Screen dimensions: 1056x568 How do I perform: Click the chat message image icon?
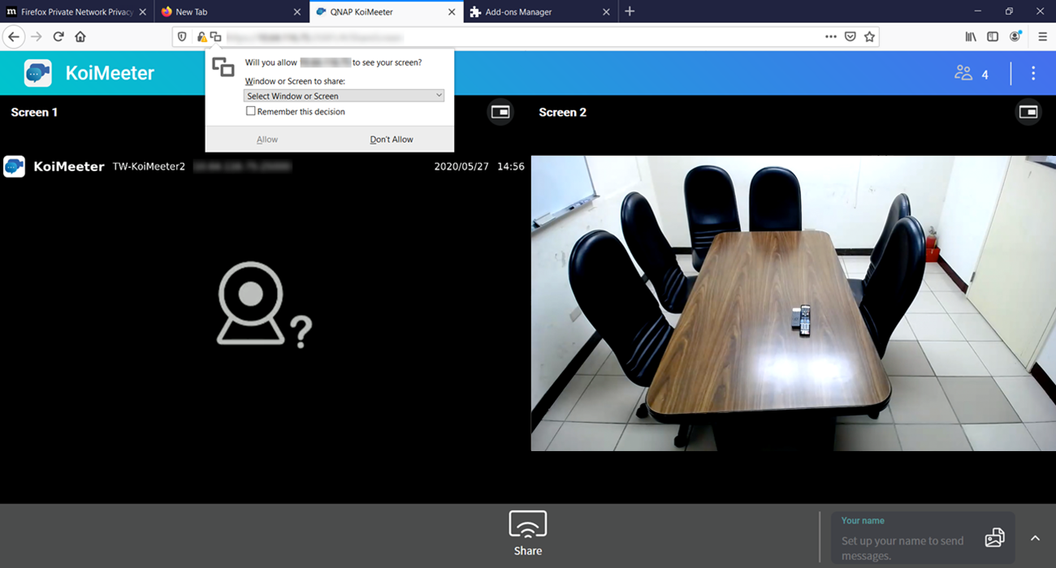coord(994,538)
